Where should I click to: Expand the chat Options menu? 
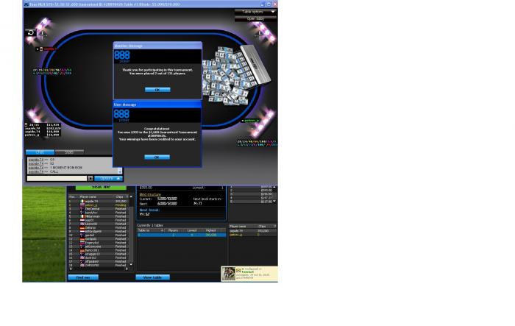pyautogui.click(x=108, y=178)
